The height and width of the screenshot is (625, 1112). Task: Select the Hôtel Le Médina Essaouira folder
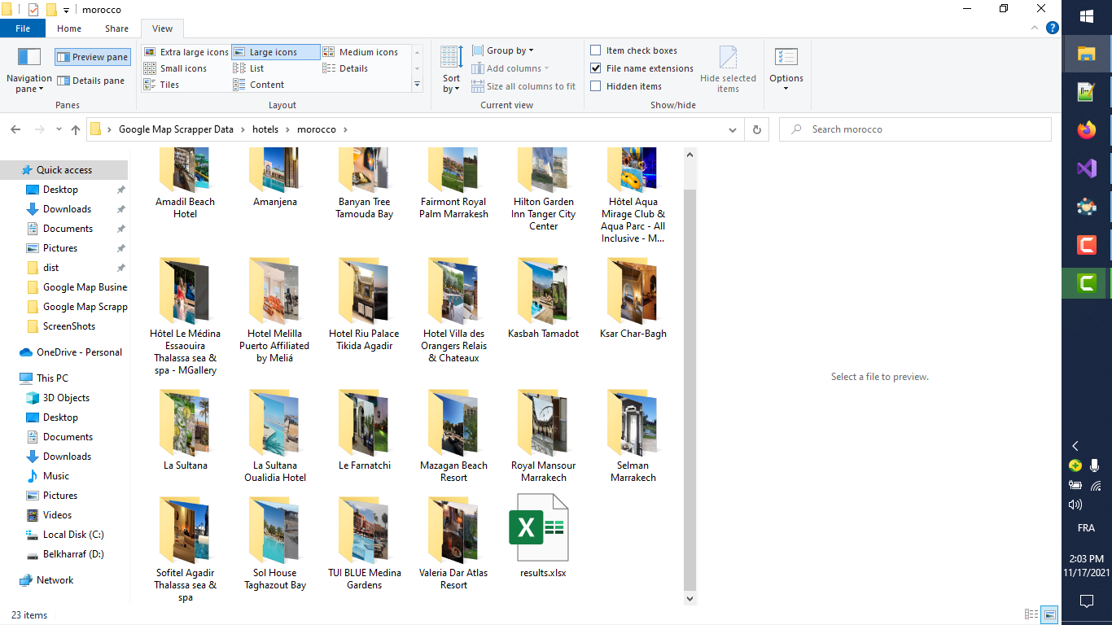pos(186,317)
